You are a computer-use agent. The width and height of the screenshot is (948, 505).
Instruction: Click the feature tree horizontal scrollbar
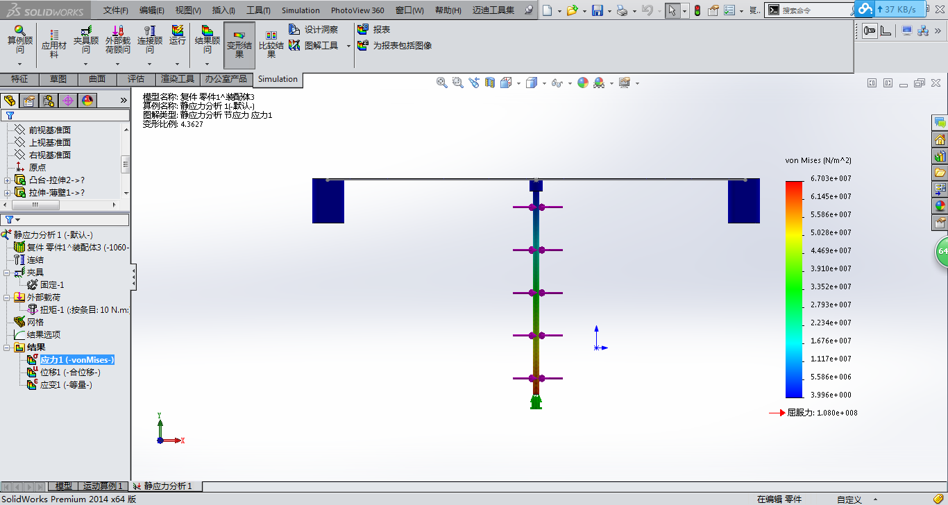click(x=35, y=205)
